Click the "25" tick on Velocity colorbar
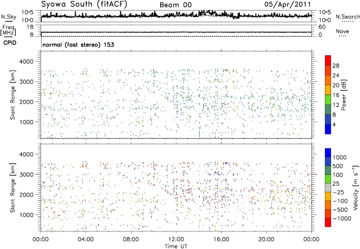Viewport: 360px width, 249px height. (x=336, y=183)
